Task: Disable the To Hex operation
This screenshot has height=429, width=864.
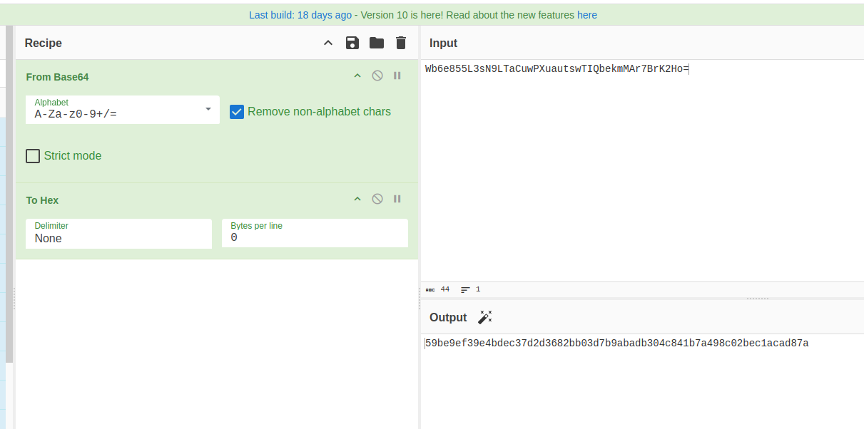Action: tap(377, 200)
